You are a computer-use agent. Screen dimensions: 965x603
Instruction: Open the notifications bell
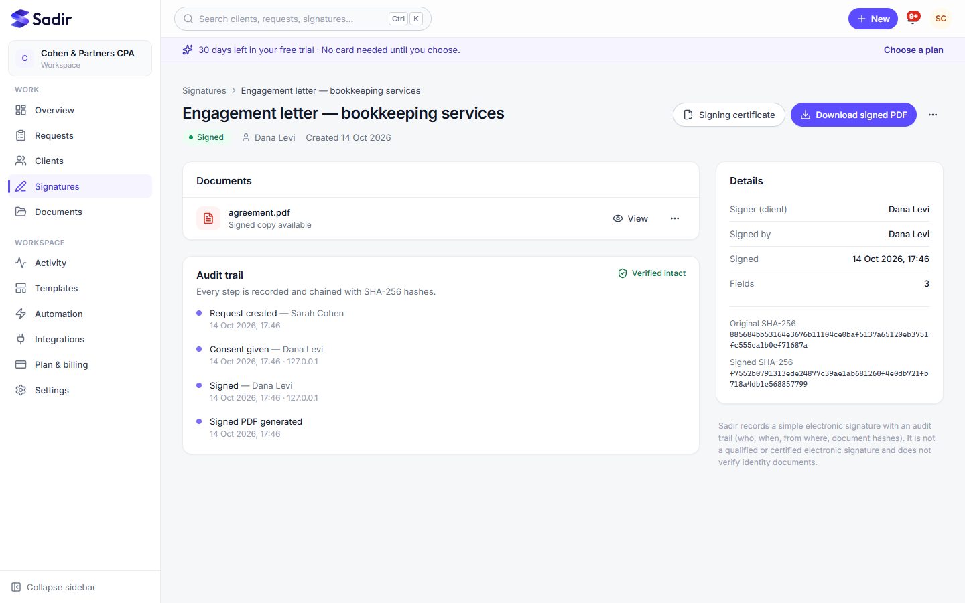[913, 19]
